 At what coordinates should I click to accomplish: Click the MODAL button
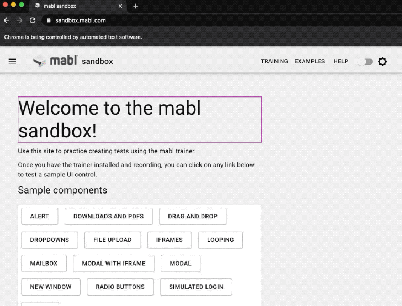click(181, 263)
